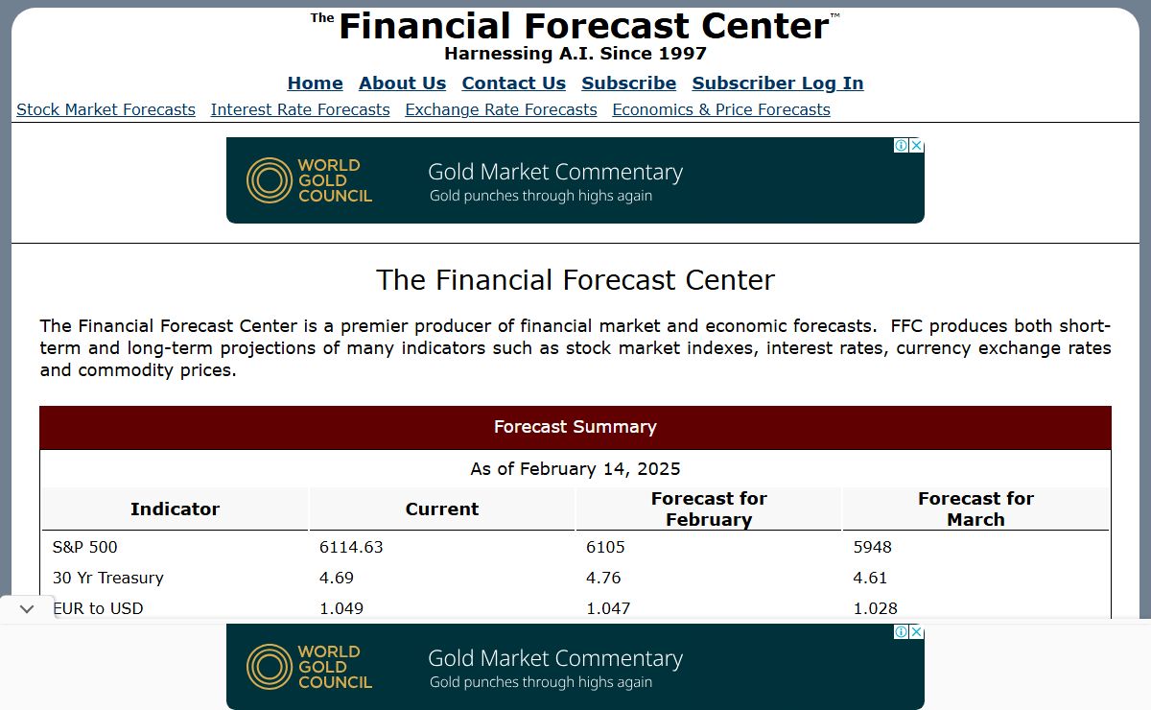Click the Forecast Summary table header
The height and width of the screenshot is (710, 1151).
tap(575, 427)
